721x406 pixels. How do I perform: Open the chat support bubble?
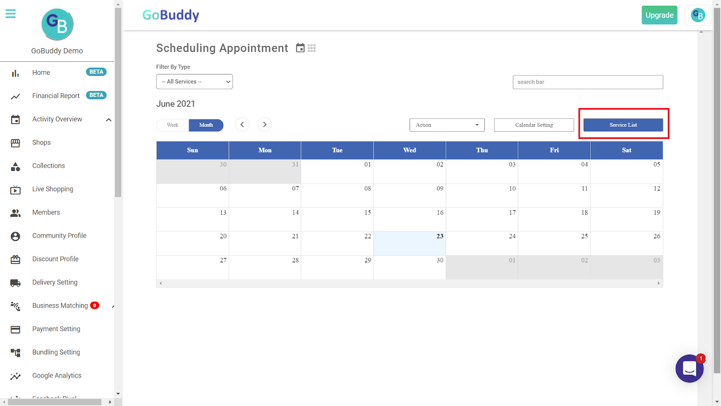(x=689, y=369)
